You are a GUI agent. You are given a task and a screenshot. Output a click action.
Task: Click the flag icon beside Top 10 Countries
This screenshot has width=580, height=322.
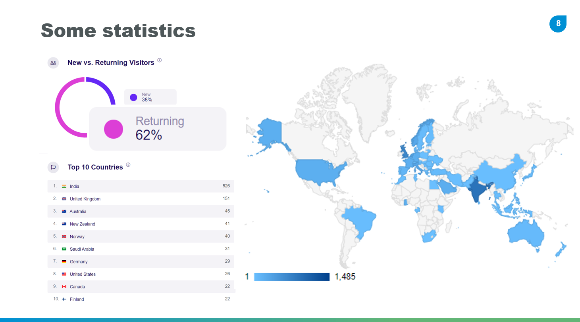[x=53, y=167]
